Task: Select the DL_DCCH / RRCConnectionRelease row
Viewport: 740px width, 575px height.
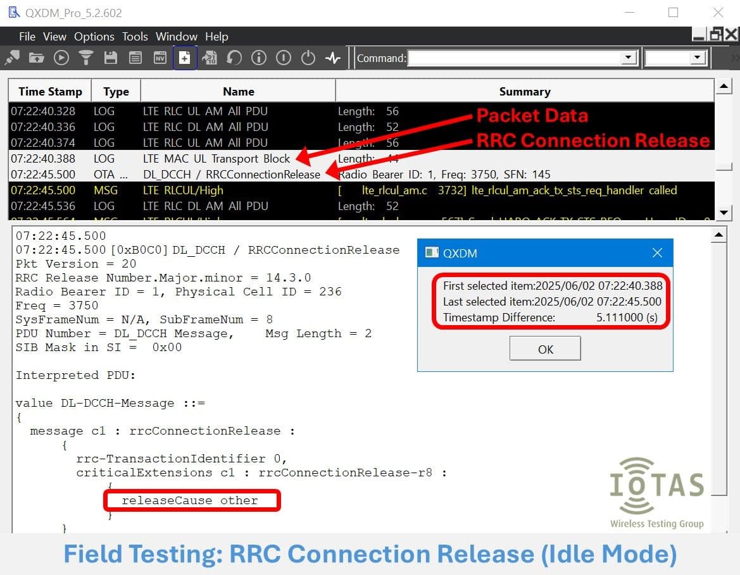Action: (x=361, y=175)
